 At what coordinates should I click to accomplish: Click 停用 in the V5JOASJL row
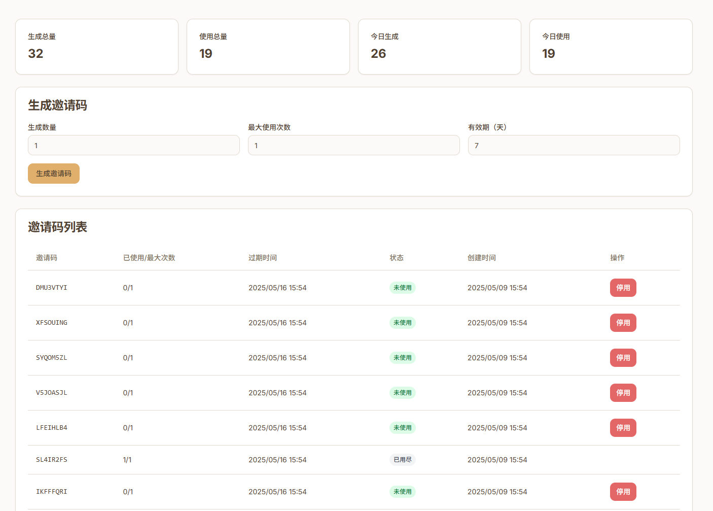pos(623,393)
